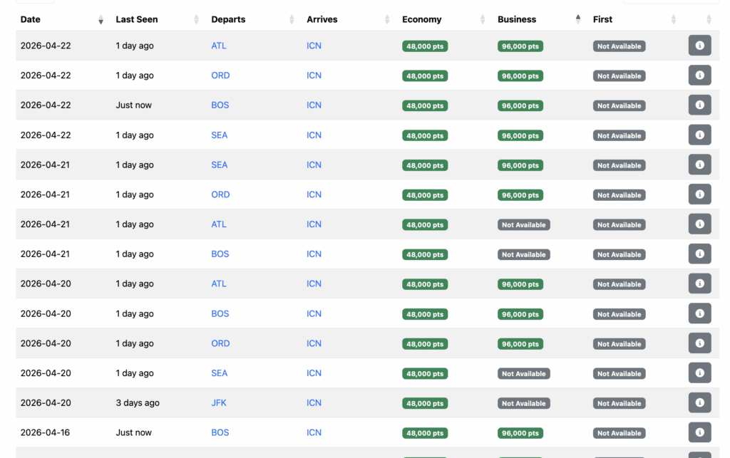
Task: Expand details for the 2026-04-20 ORD flight
Action: coord(699,343)
